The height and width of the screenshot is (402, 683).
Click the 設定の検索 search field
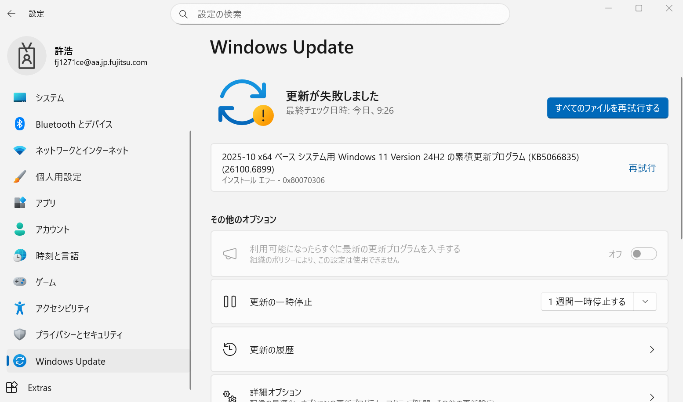point(340,14)
